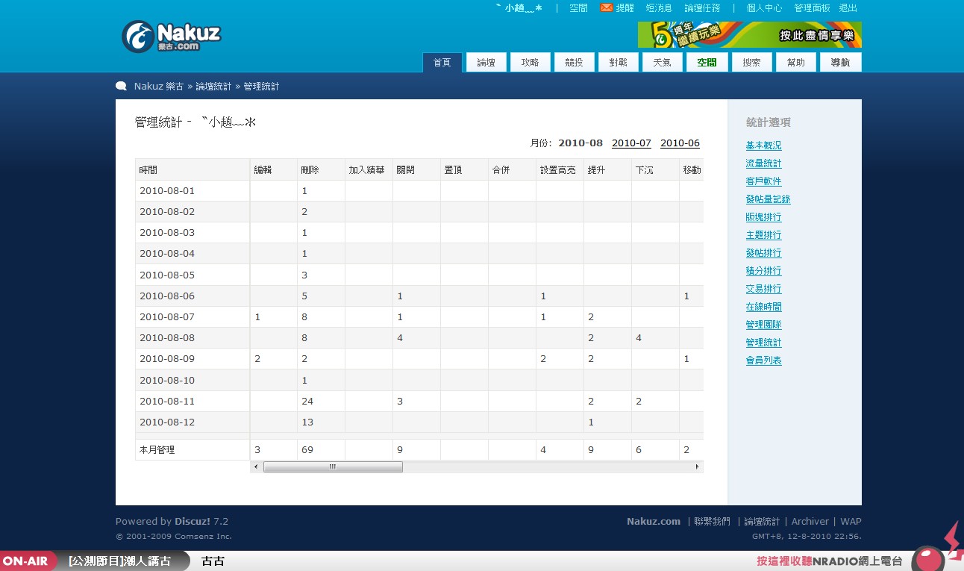Open 短消息 messages
The image size is (964, 571).
659,8
